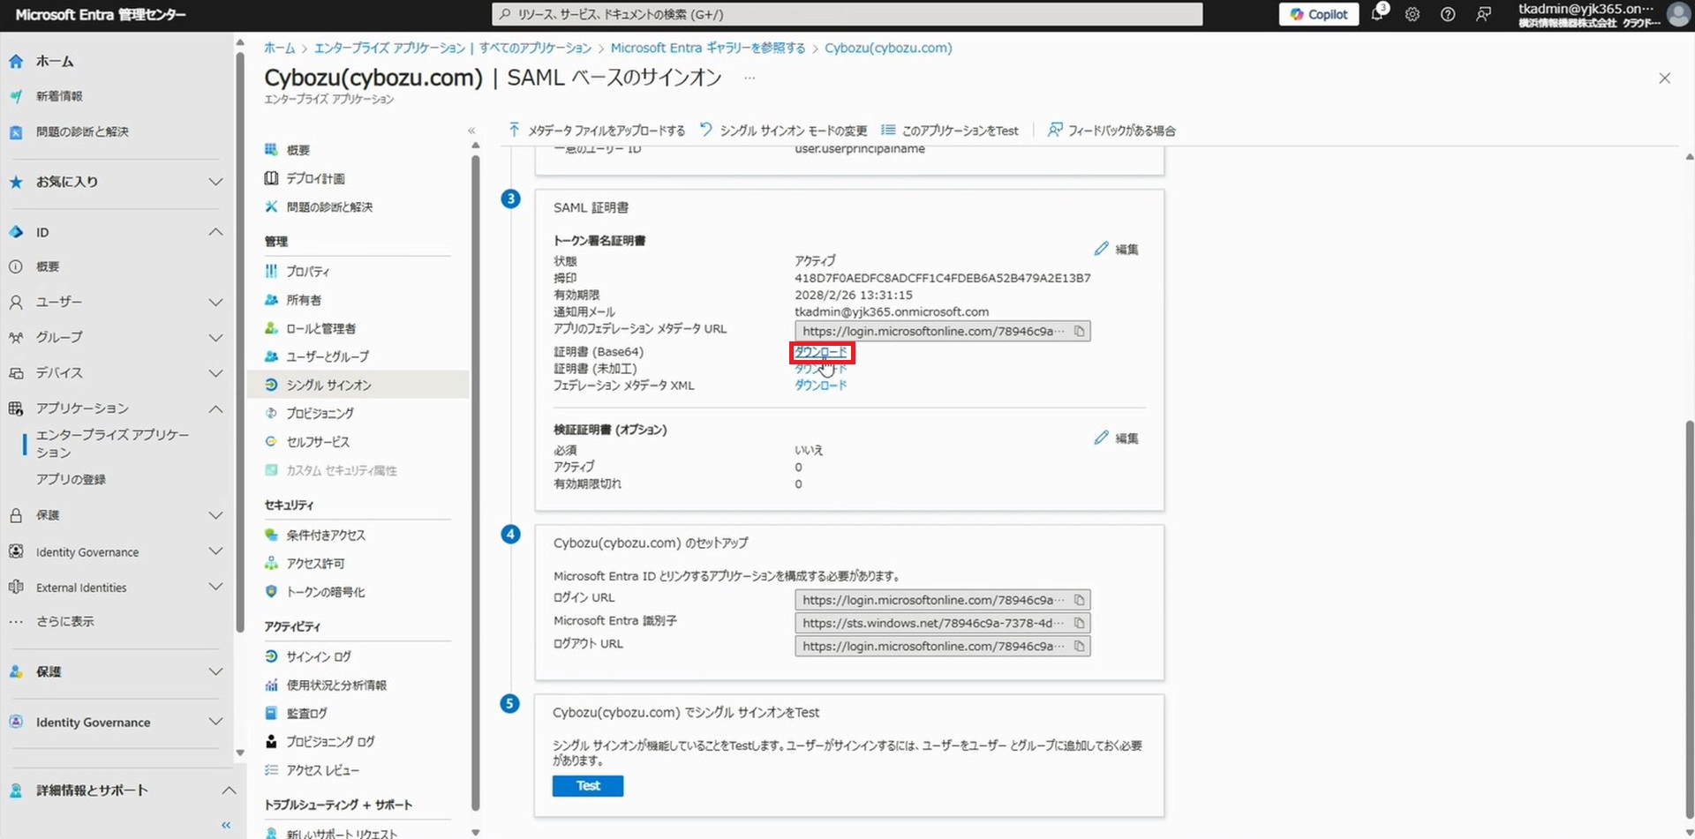
Task: Click user account avatar
Action: pos(1678,14)
